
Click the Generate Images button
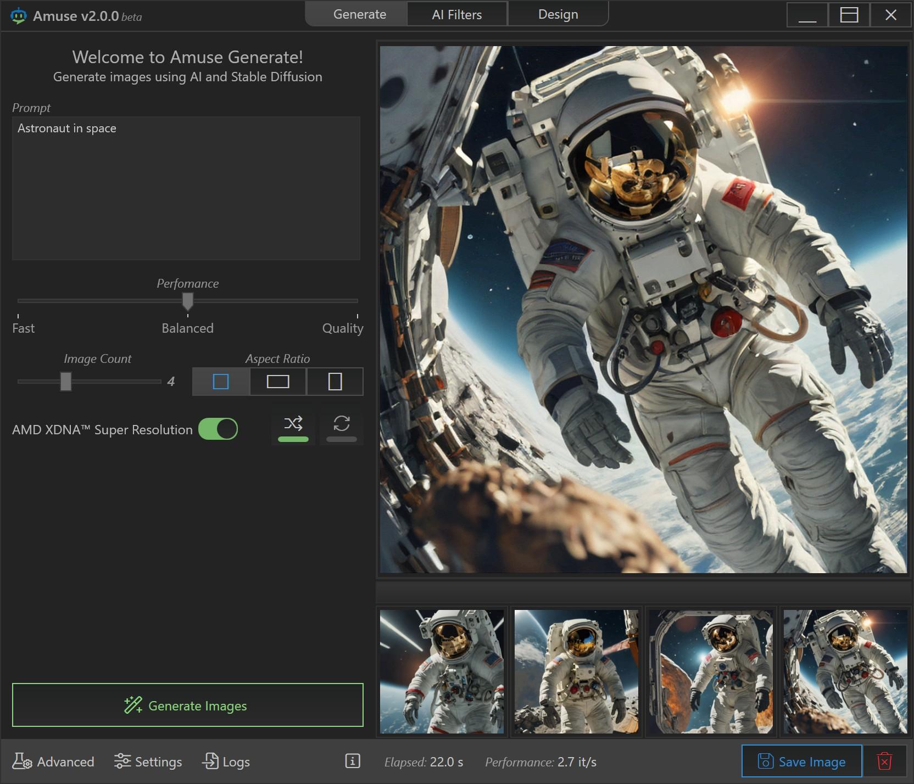(188, 705)
